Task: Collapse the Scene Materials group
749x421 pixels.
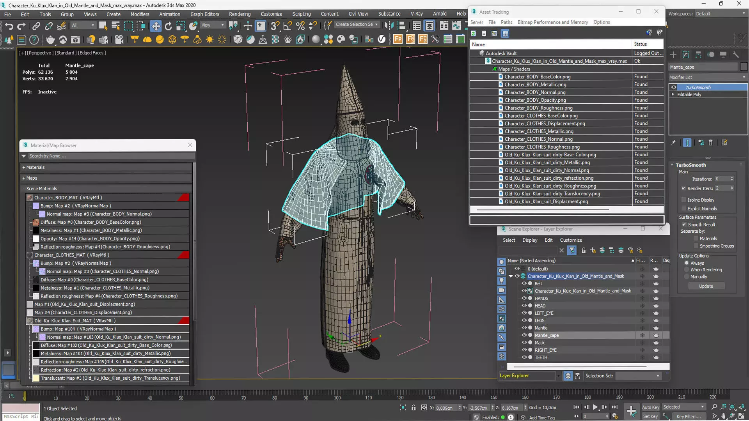Action: [x=23, y=189]
